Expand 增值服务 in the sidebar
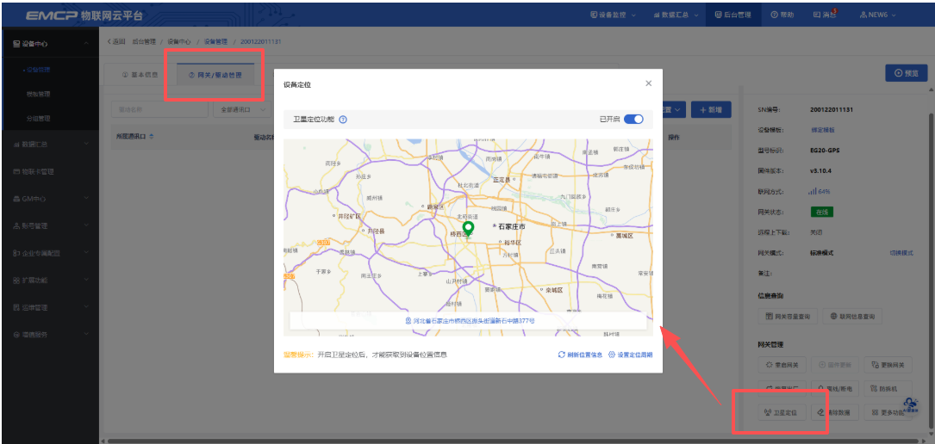The height and width of the screenshot is (444, 935). click(50, 335)
